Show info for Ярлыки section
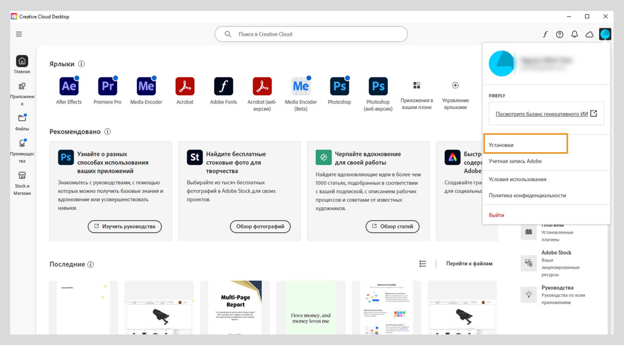Viewport: 624px width, 345px height. tap(81, 64)
